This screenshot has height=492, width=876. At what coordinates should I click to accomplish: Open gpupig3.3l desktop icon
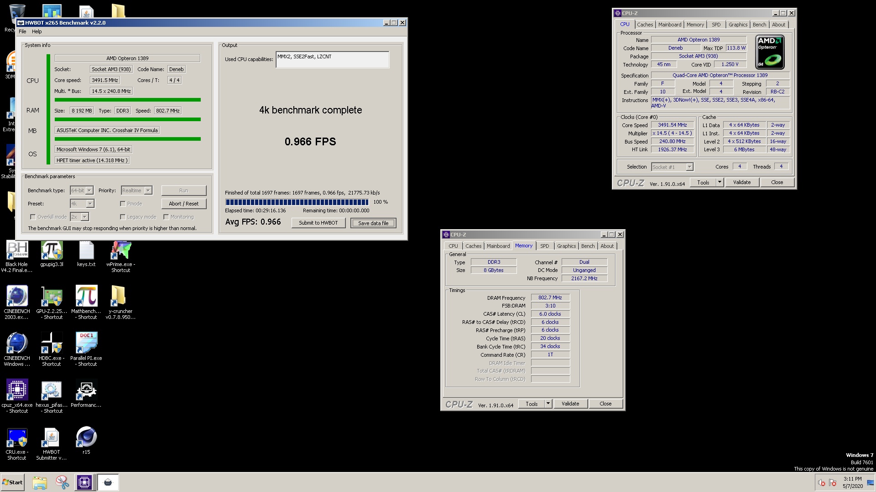[x=52, y=254]
